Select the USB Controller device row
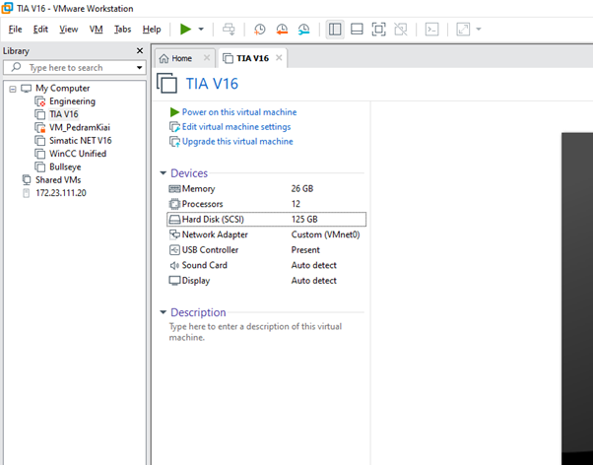 click(x=266, y=250)
